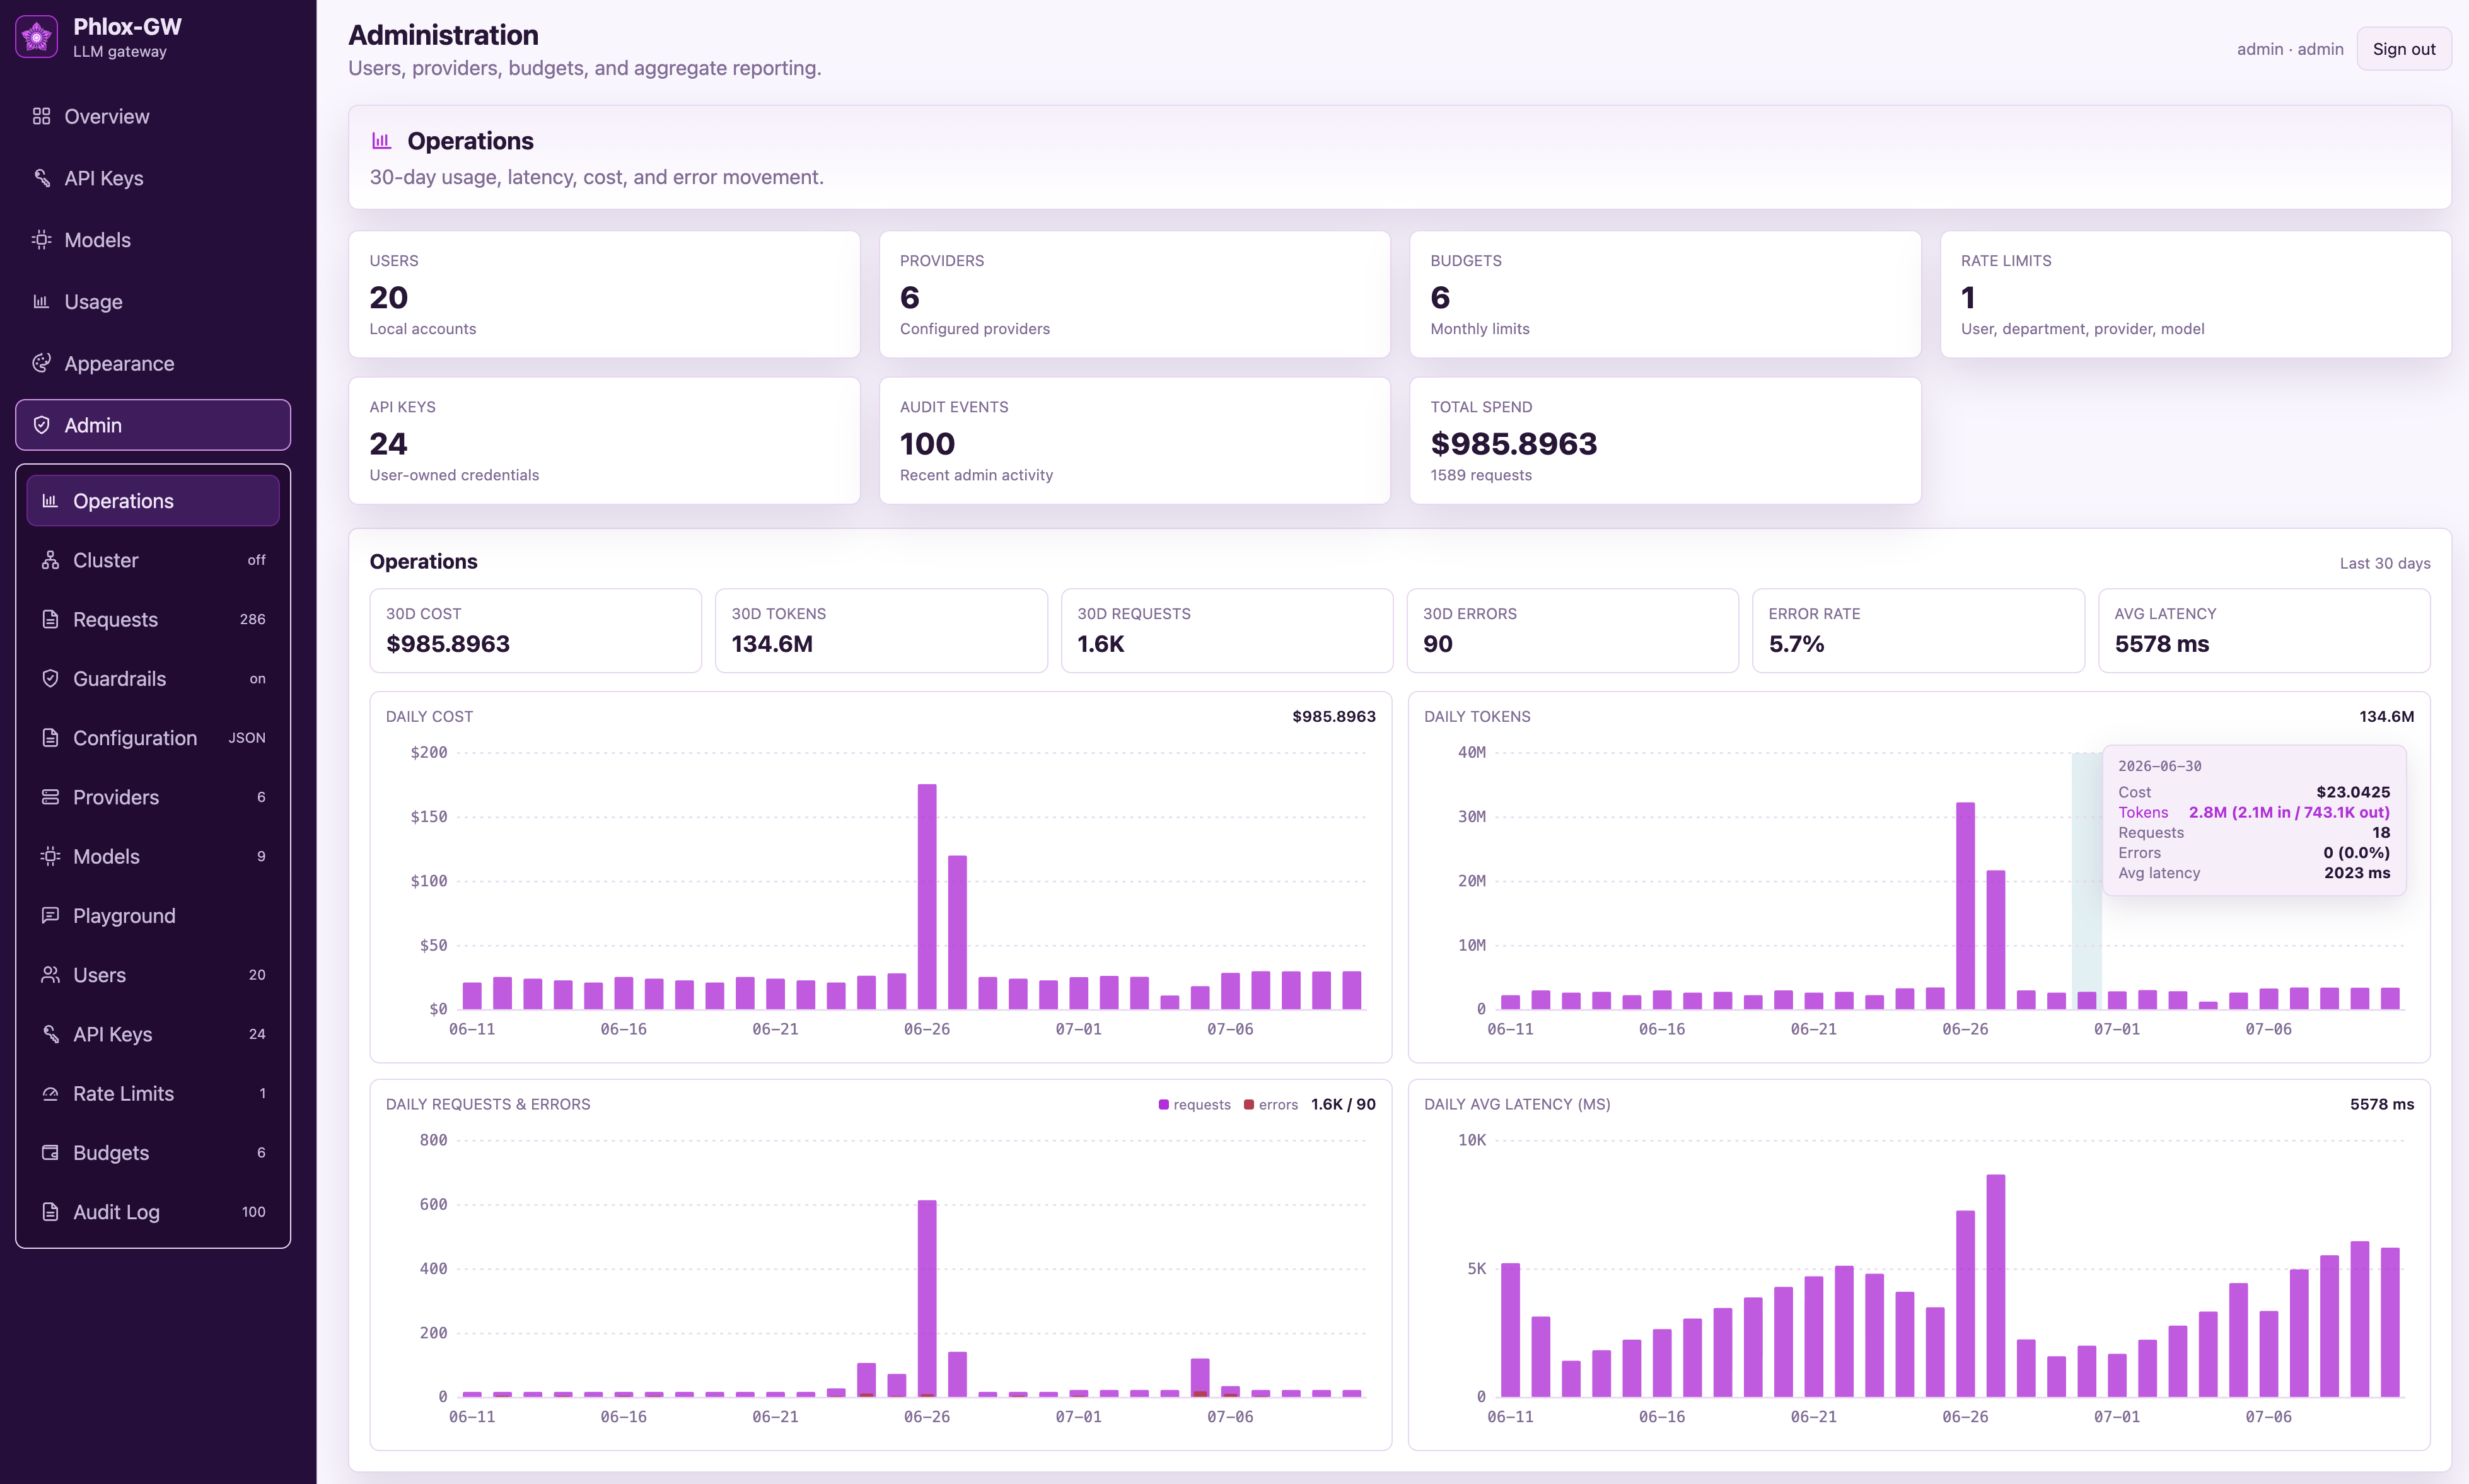Open the Audit Log page
Screen dimensions: 2469x1484
point(153,1212)
